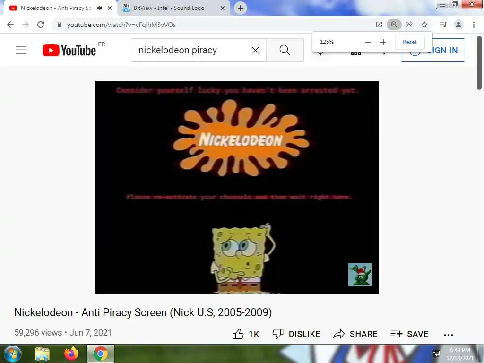Viewport: 484px width, 363px height.
Task: Clear the search box with X
Action: [x=255, y=50]
